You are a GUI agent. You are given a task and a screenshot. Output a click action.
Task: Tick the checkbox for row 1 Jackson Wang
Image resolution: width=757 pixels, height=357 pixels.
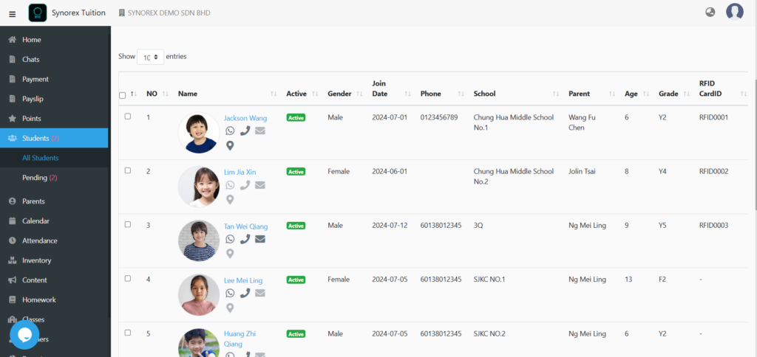(x=127, y=116)
